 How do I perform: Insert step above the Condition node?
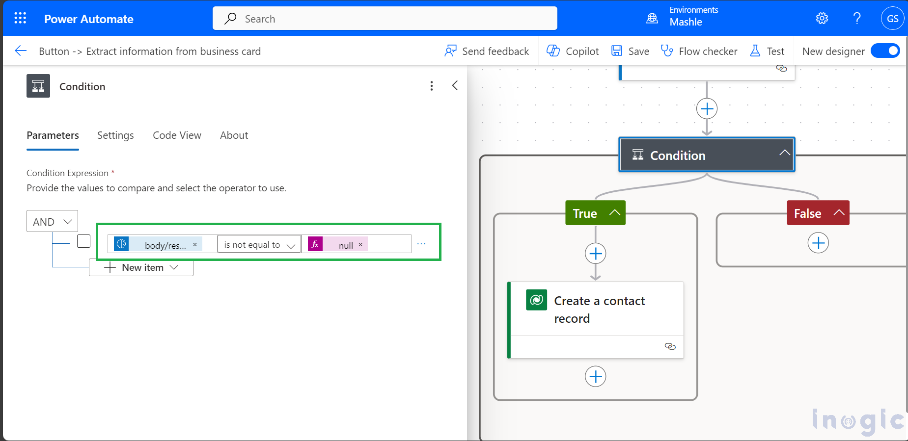(707, 108)
